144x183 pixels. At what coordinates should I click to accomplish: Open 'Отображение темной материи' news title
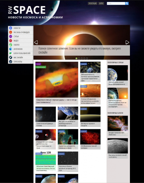[x=89, y=147]
